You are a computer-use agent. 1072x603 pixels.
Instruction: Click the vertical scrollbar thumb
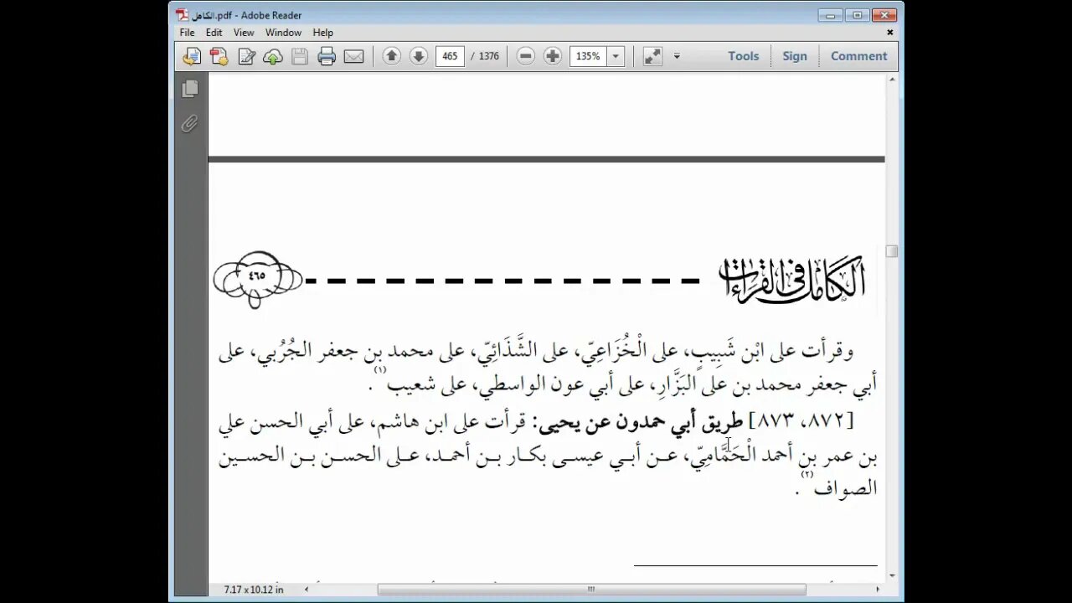point(892,251)
